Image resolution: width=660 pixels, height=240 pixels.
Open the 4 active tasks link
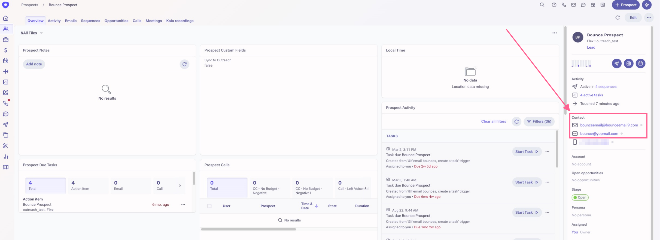click(592, 95)
